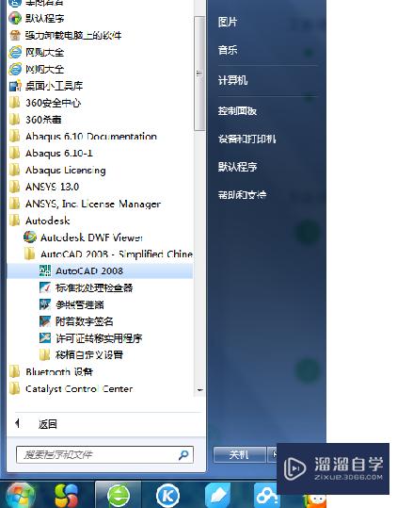Expand Abaqus 6.10 Documentation folder
This screenshot has height=508, width=413.
coord(83,136)
